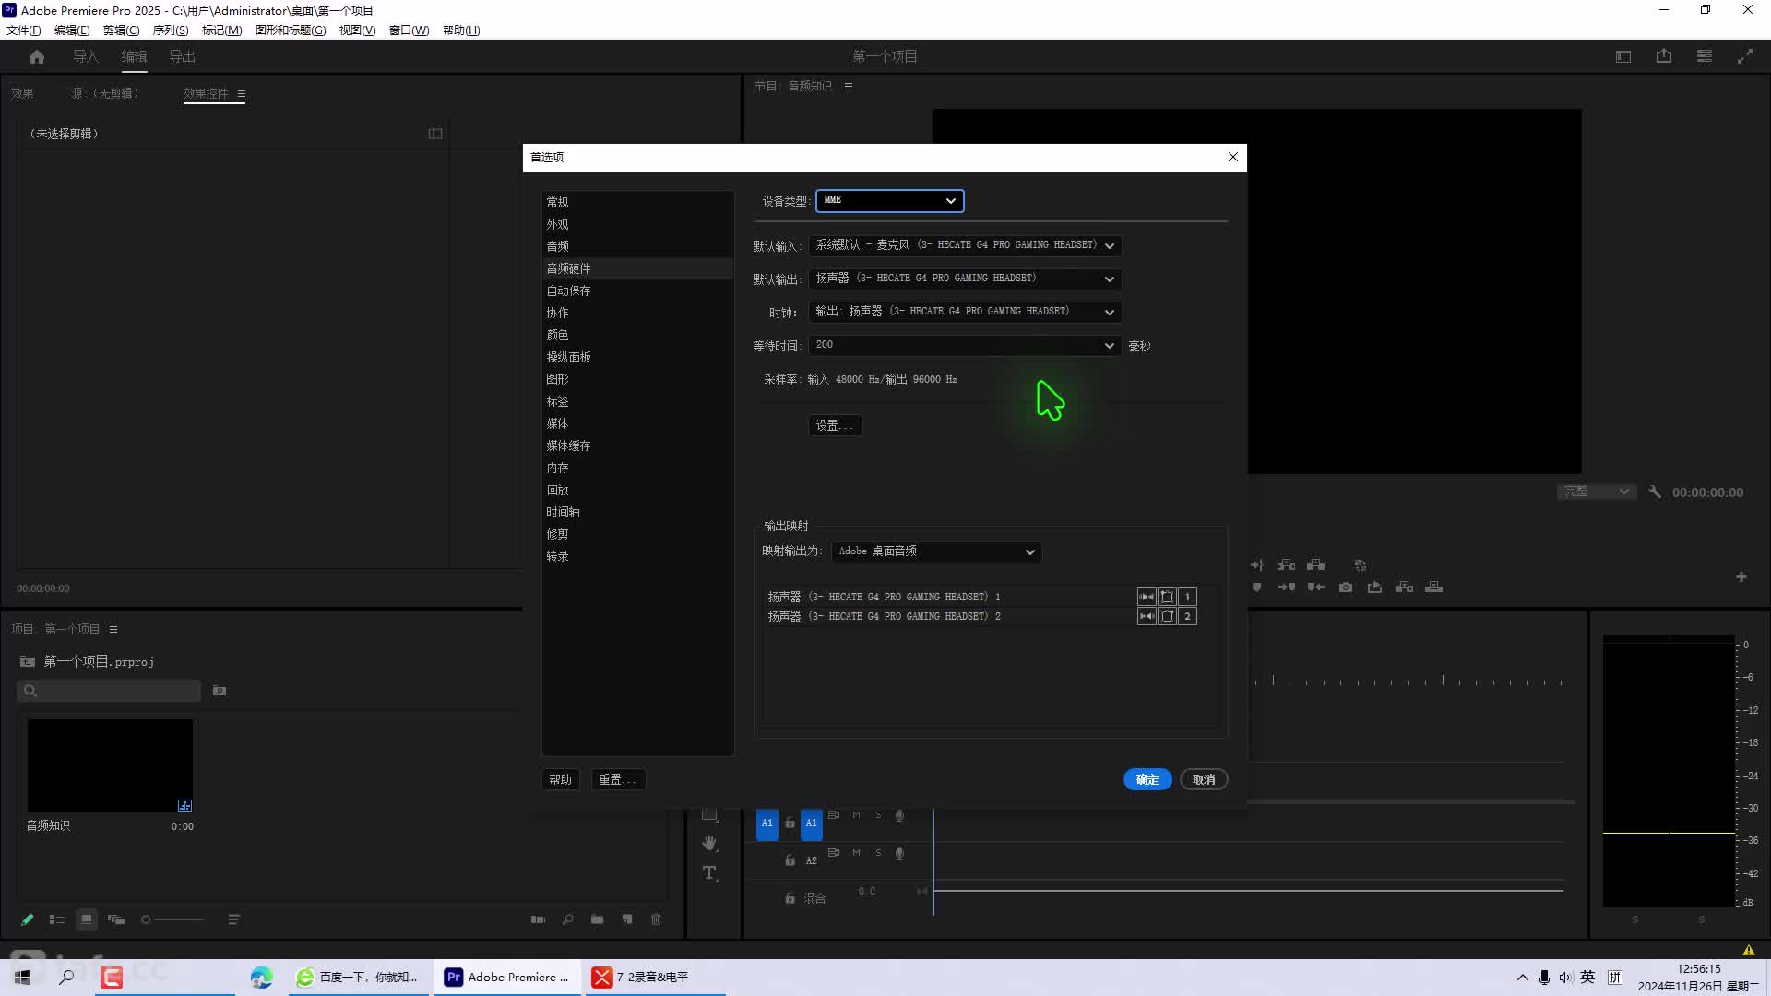Image resolution: width=1771 pixels, height=996 pixels.
Task: Click the new item icon in project panel
Action: (x=627, y=919)
